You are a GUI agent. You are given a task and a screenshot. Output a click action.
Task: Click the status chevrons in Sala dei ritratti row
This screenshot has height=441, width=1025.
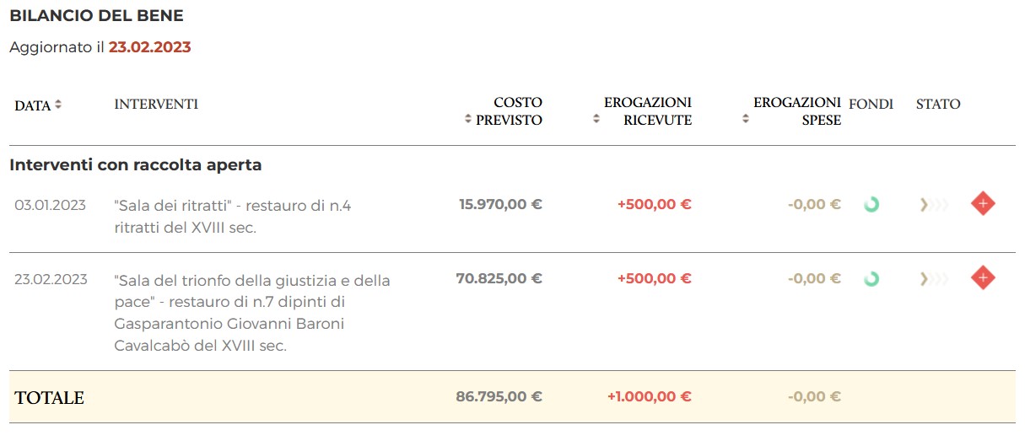coord(933,204)
